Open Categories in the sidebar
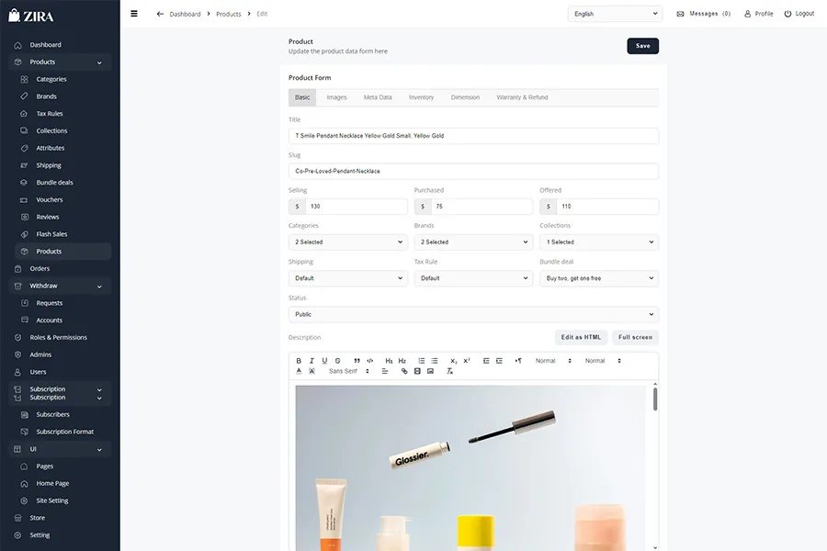Image resolution: width=827 pixels, height=551 pixels. [x=51, y=79]
